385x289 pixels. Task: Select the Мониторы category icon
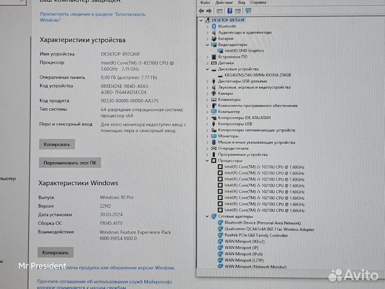pos(214,136)
